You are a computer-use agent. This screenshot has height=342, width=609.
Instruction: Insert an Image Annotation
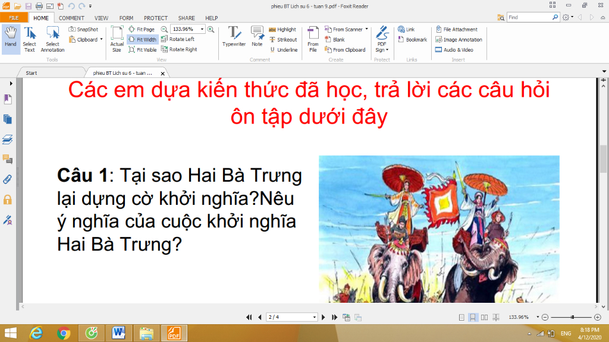[459, 40]
